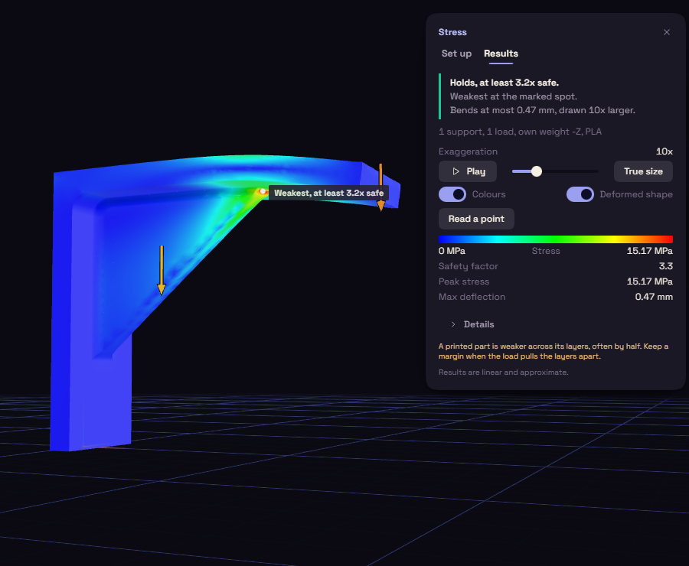The height and width of the screenshot is (566, 689).
Task: Click the 'Bends at most 0.47 mm' line
Action: point(543,110)
